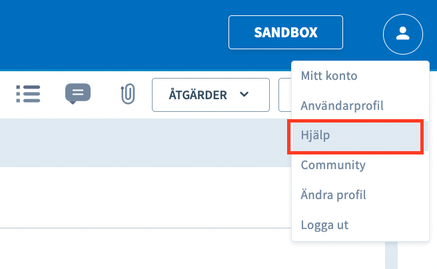Click the bulleted list view icon
The width and height of the screenshot is (437, 269).
pos(28,94)
